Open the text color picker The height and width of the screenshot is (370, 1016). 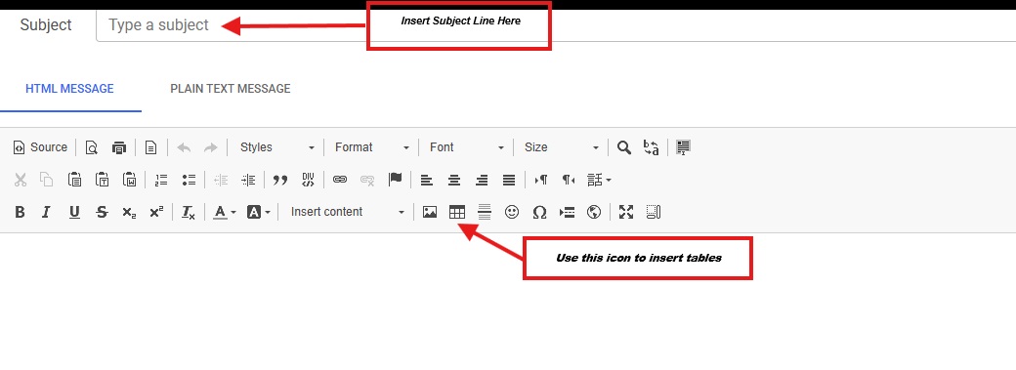tap(225, 212)
